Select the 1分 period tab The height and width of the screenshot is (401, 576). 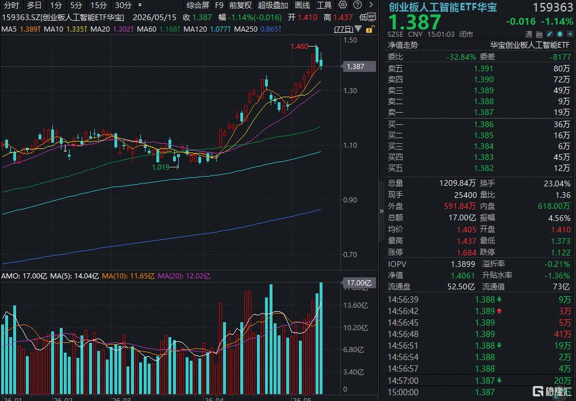(56, 5)
